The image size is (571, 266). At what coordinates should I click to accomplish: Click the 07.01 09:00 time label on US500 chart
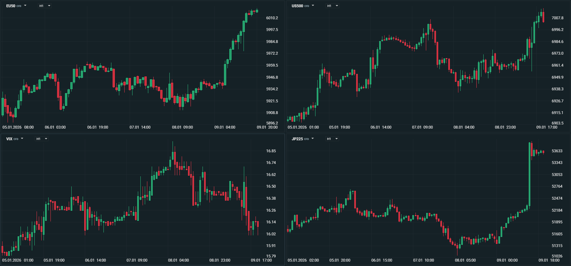coord(422,127)
